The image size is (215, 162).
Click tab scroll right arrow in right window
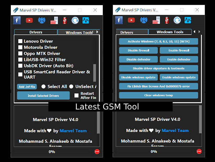tap(199, 32)
